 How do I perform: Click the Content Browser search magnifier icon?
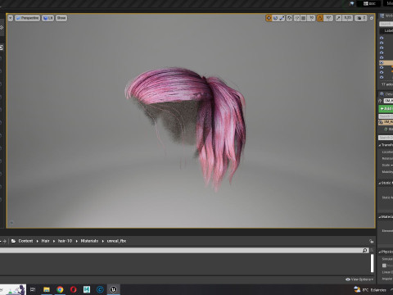[x=365, y=250]
